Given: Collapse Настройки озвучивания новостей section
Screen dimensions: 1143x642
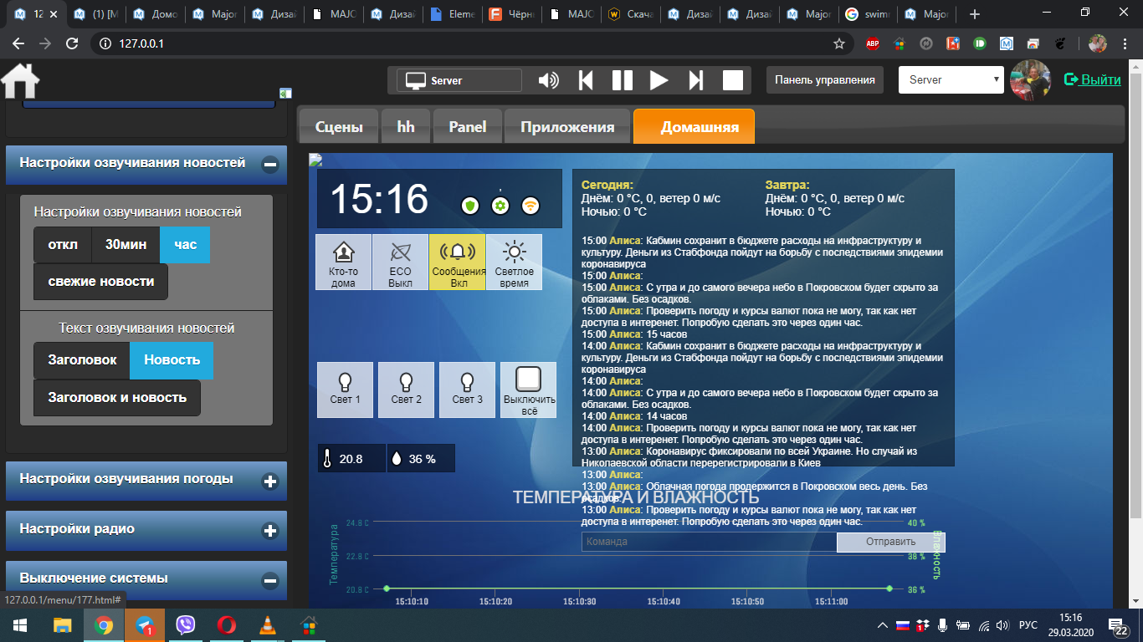Looking at the screenshot, I should 269,165.
